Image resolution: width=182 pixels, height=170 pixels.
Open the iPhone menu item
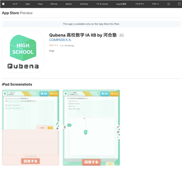pos(54,4)
